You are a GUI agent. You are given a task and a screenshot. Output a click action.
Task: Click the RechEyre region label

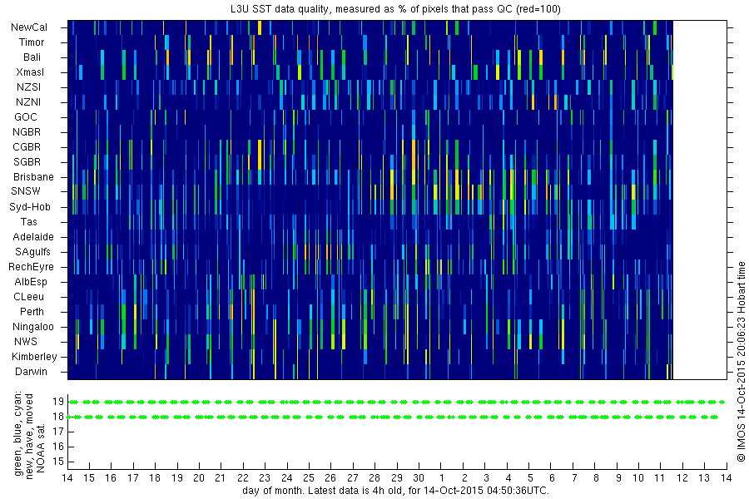[31, 267]
